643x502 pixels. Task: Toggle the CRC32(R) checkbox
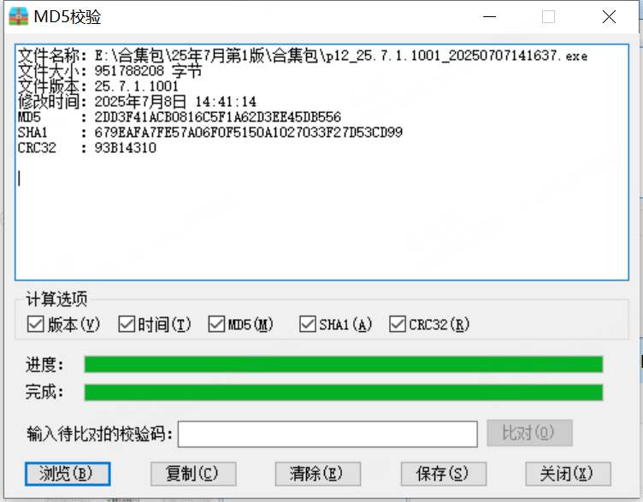click(398, 324)
